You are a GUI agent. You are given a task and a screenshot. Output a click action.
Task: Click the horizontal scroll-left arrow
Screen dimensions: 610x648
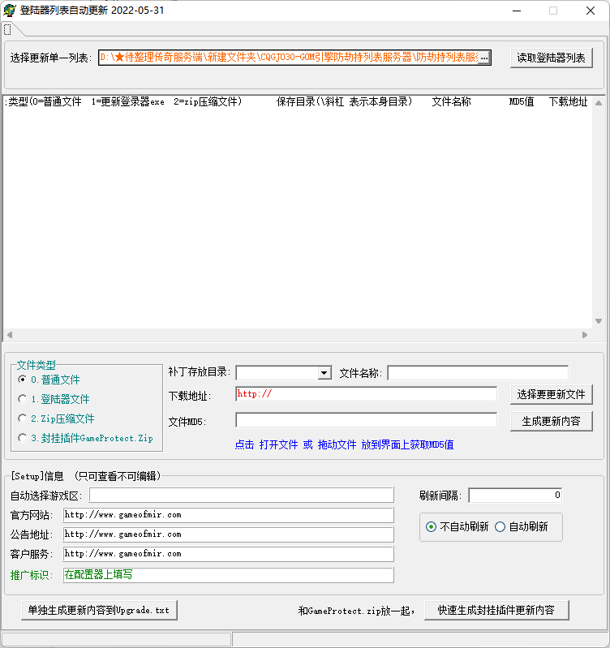coord(10,335)
